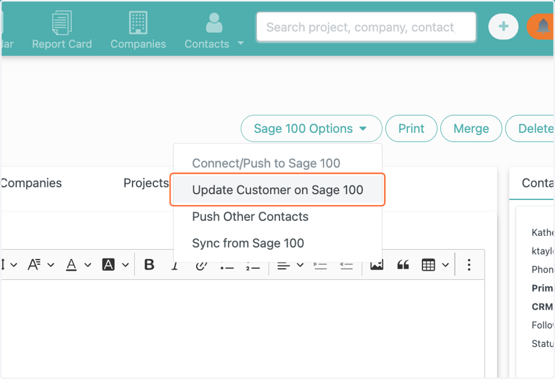Open the insert table dropdown
The height and width of the screenshot is (379, 555).
(435, 265)
